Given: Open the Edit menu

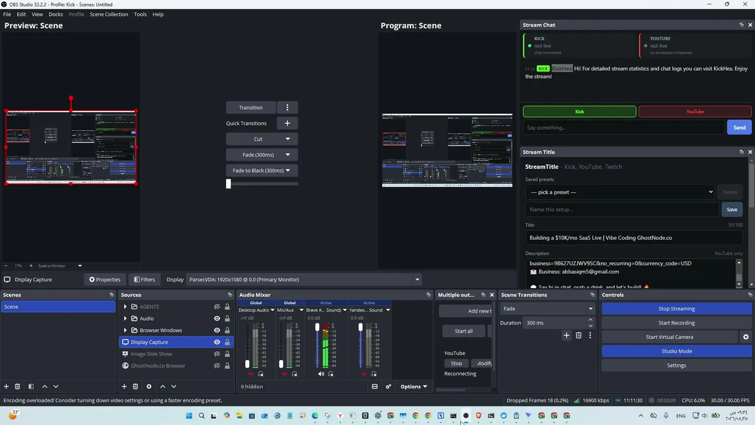Looking at the screenshot, I should click(21, 14).
